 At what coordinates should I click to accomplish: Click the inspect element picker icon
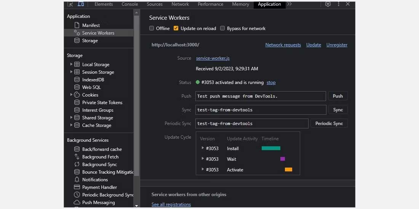pyautogui.click(x=70, y=4)
